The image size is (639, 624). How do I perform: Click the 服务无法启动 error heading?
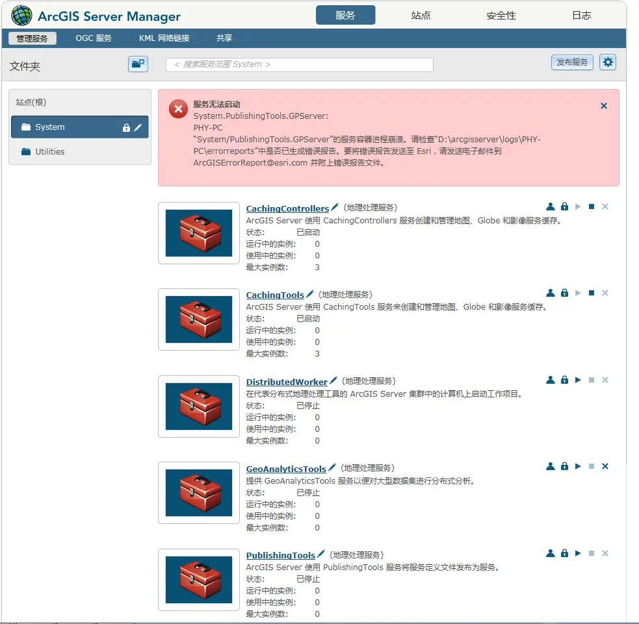(x=217, y=104)
